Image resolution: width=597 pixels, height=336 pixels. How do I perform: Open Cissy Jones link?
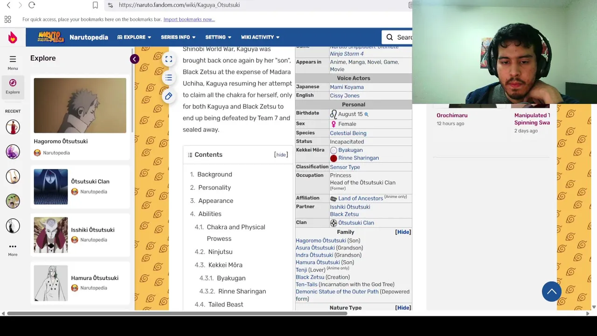click(x=345, y=96)
